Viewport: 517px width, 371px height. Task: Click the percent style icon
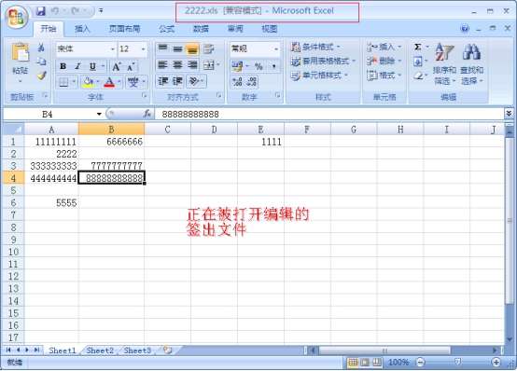258,66
